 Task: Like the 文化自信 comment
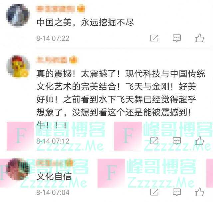pyautogui.click(x=199, y=192)
